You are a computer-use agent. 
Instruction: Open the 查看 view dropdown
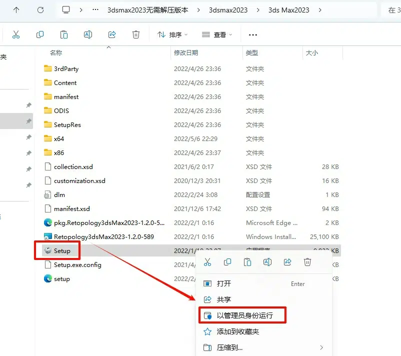click(217, 34)
